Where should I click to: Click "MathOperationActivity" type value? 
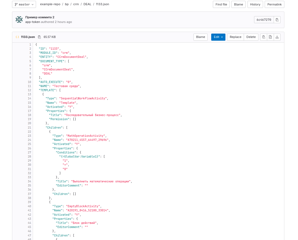(85, 136)
